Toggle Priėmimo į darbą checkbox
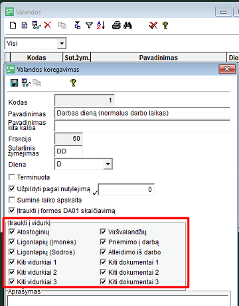 (x=103, y=242)
